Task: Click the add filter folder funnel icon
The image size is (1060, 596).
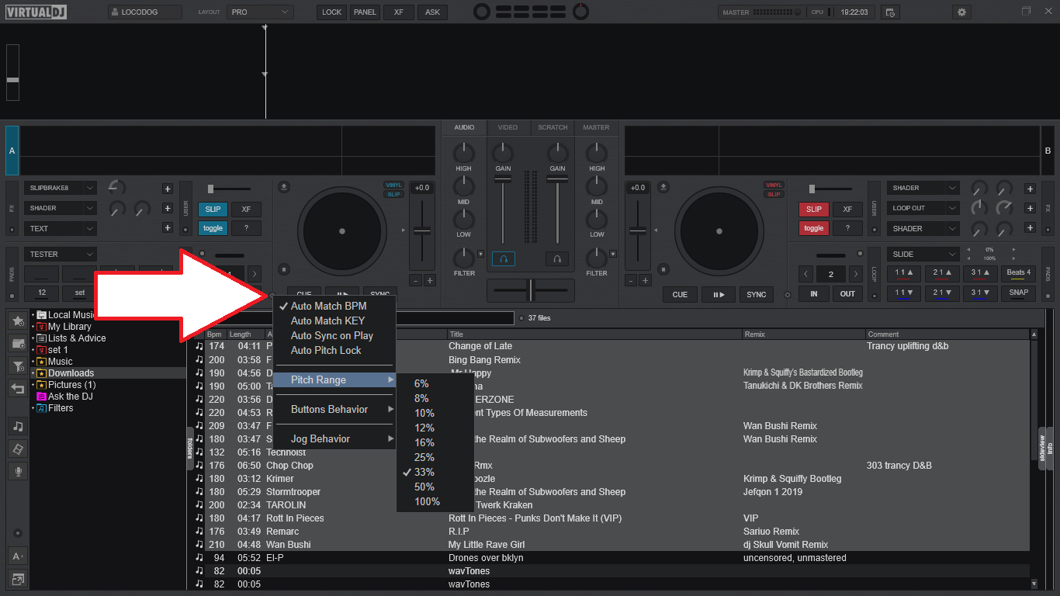Action: [18, 366]
